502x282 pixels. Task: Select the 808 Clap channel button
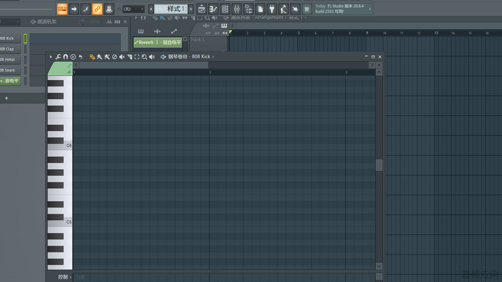point(10,49)
